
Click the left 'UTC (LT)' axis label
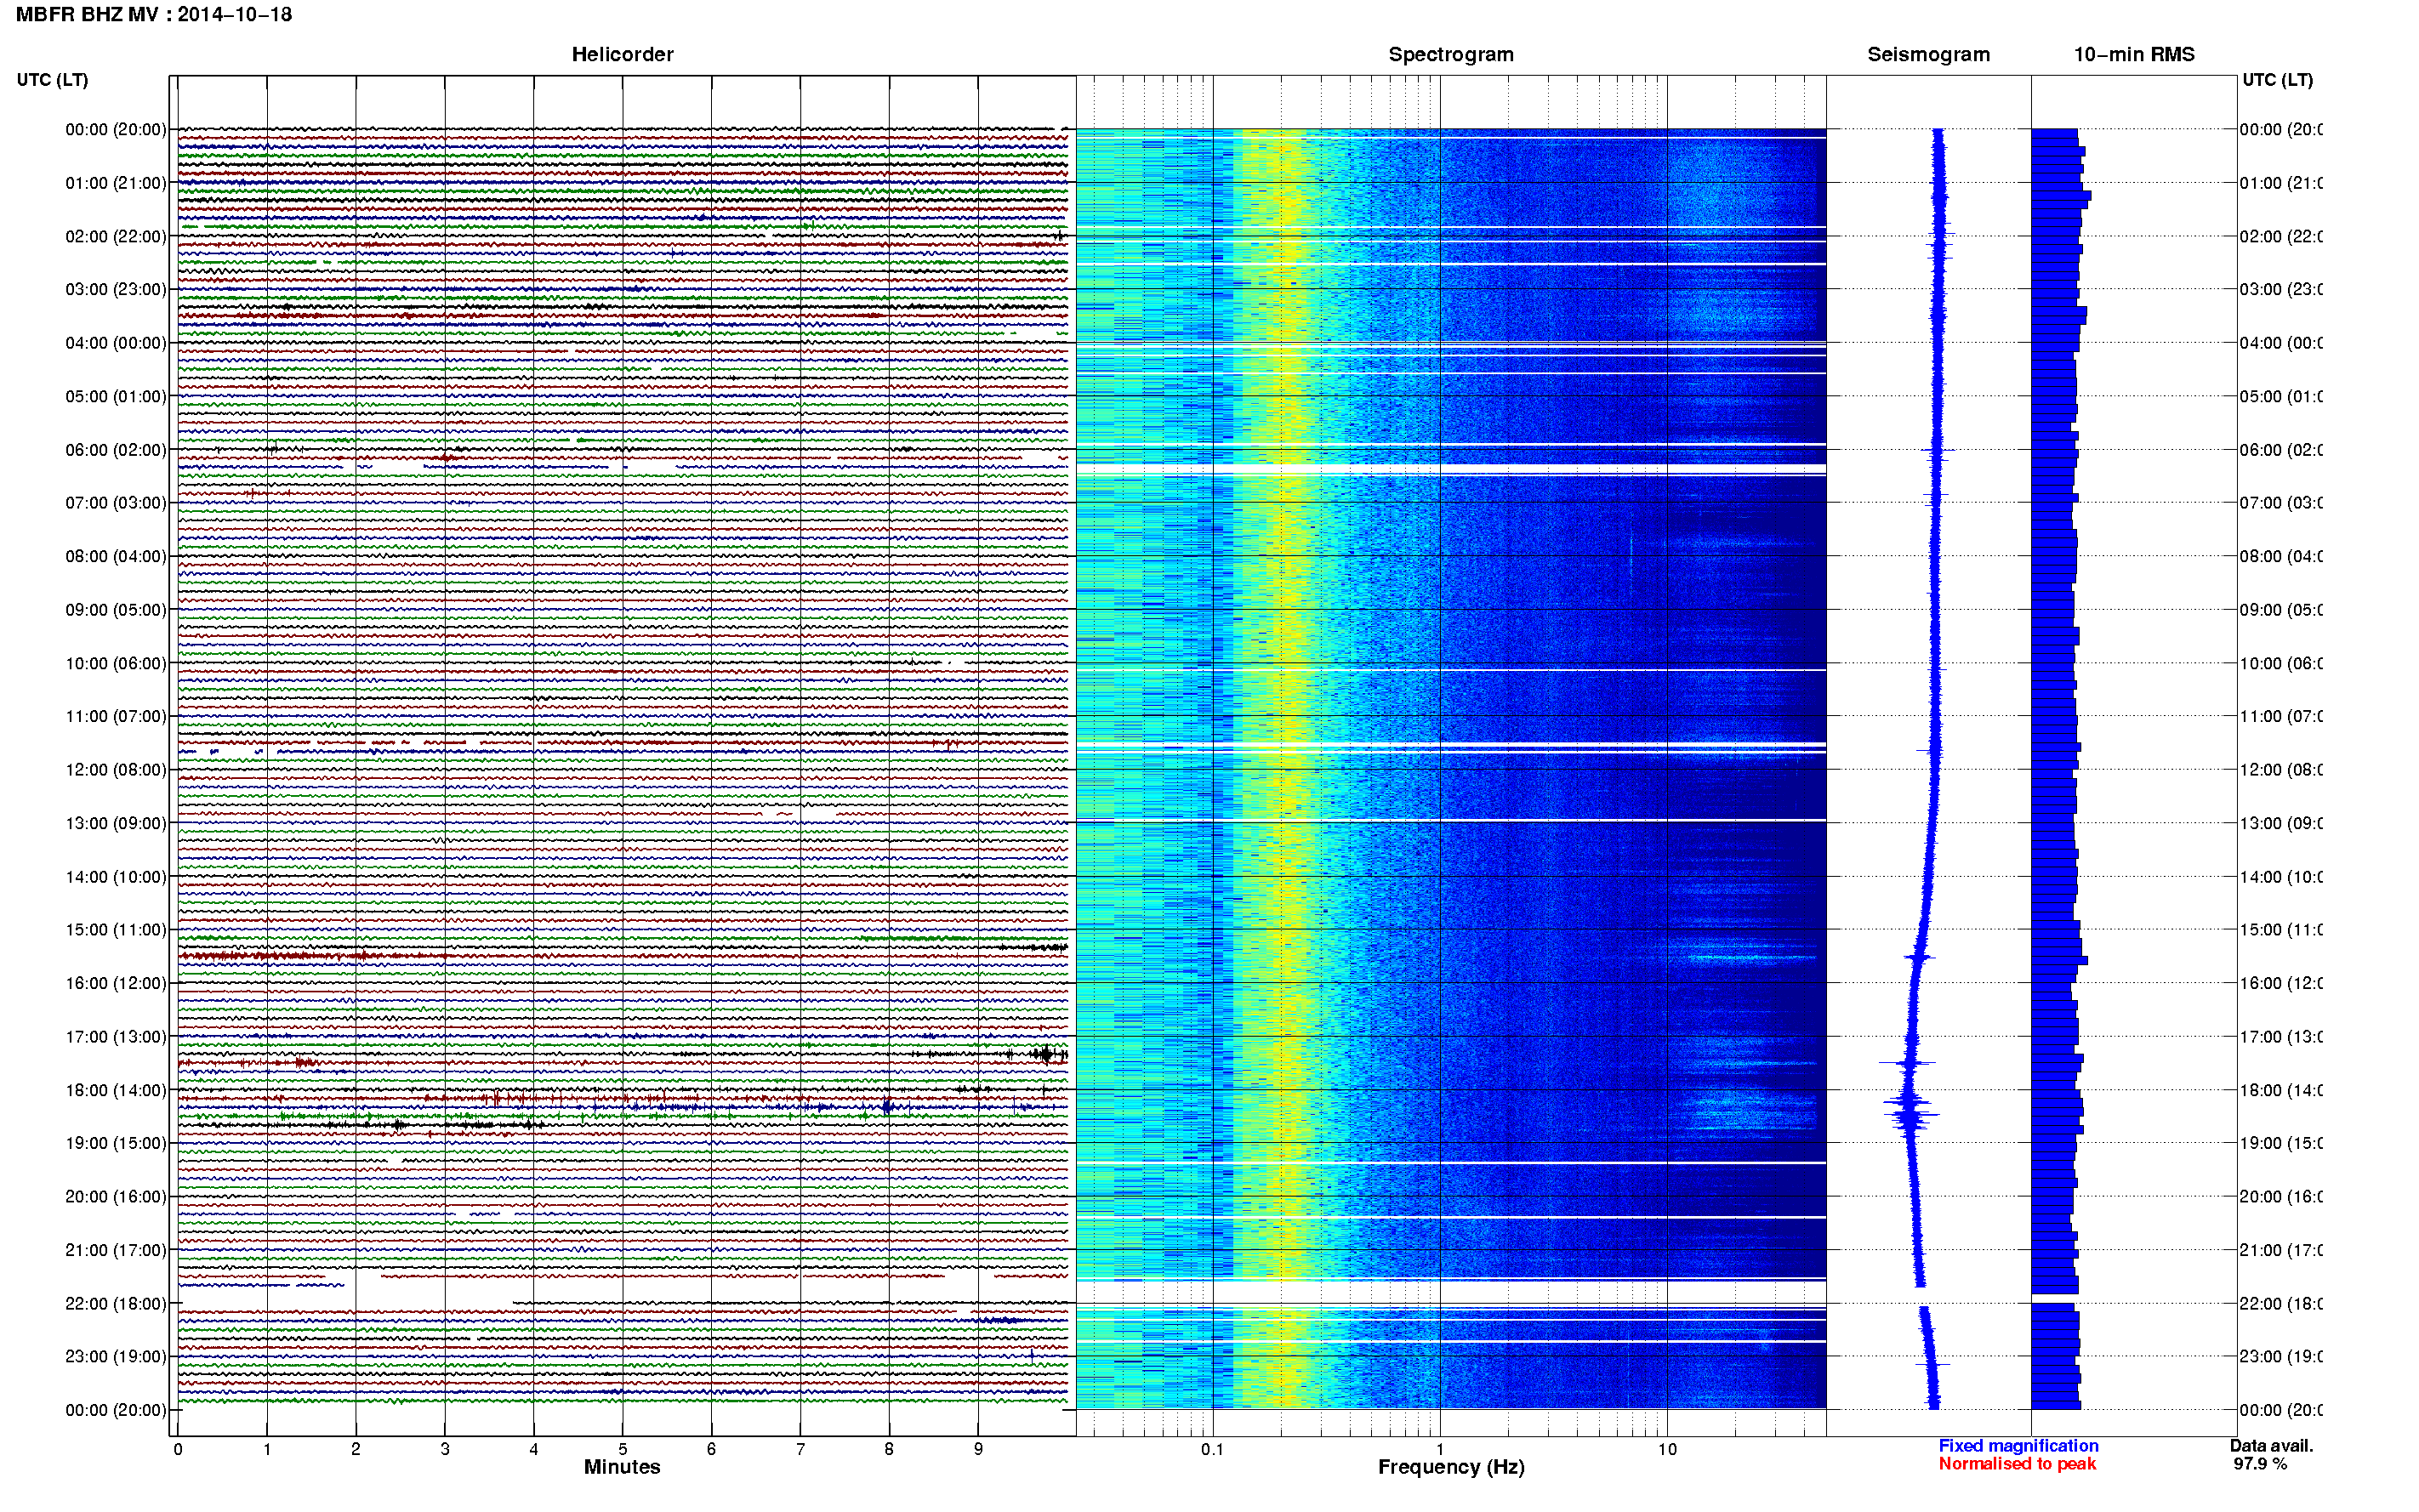coord(52,80)
